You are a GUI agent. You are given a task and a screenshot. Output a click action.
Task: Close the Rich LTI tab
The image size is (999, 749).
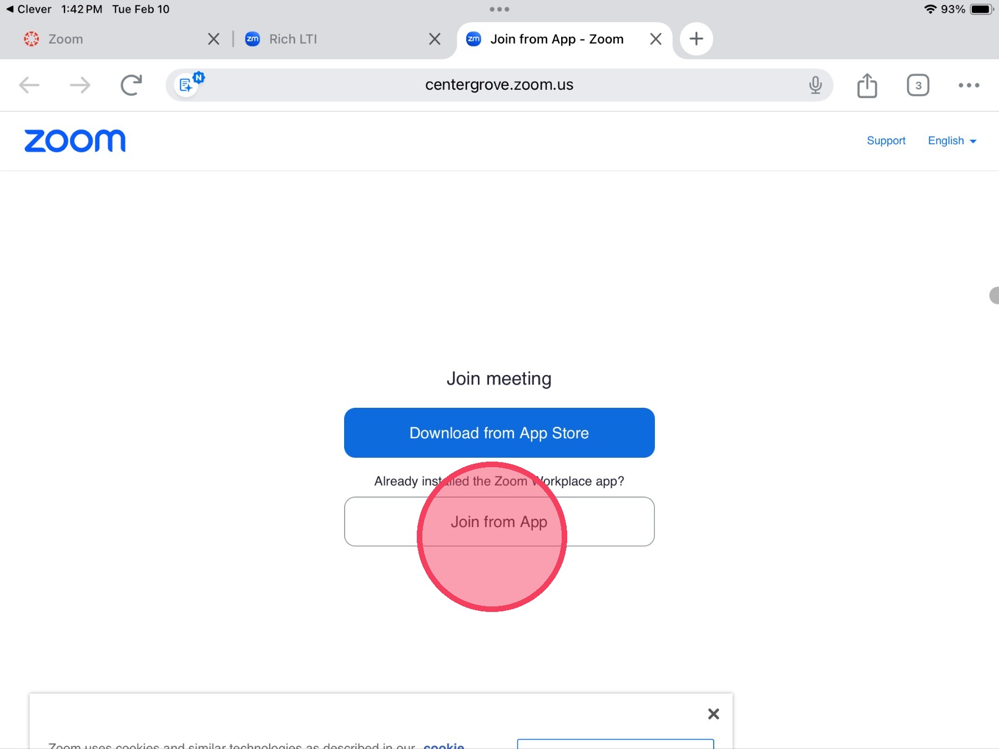point(435,39)
